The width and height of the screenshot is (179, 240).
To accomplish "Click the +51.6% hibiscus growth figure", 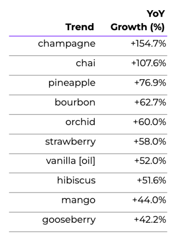I will click(x=152, y=180).
